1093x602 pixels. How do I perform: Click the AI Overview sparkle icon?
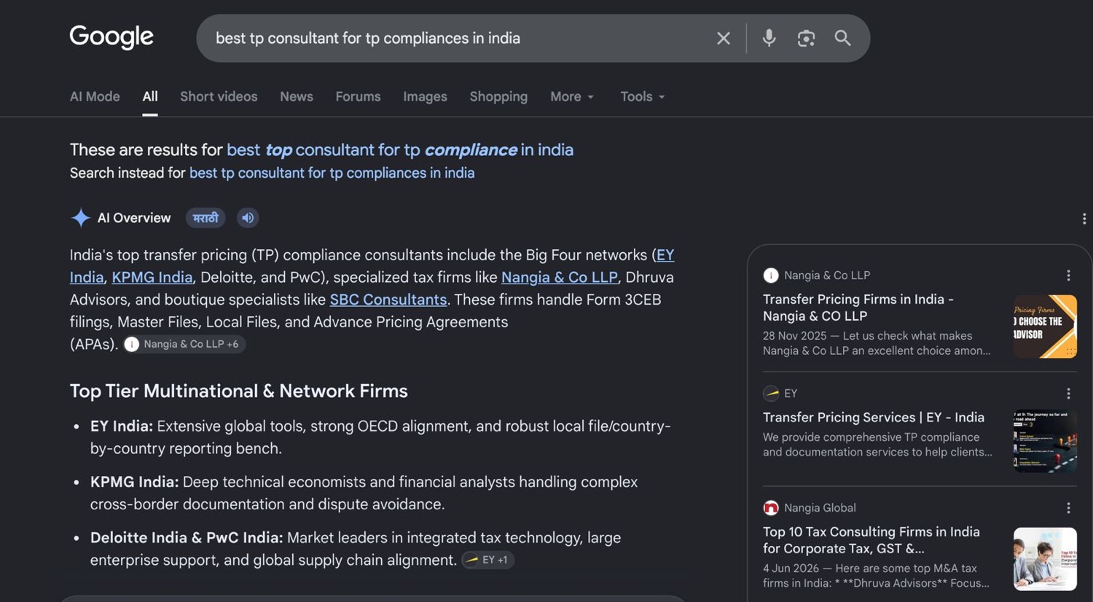coord(80,218)
